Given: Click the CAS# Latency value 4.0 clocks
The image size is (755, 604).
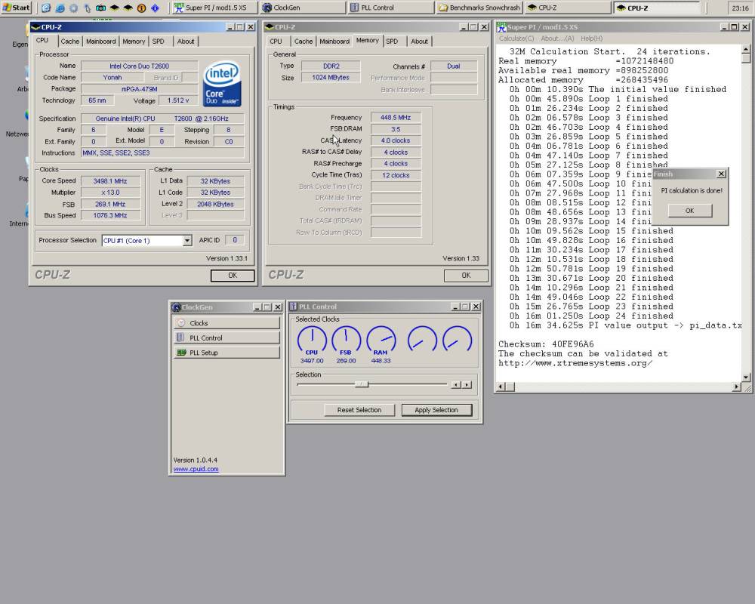Looking at the screenshot, I should pyautogui.click(x=396, y=140).
